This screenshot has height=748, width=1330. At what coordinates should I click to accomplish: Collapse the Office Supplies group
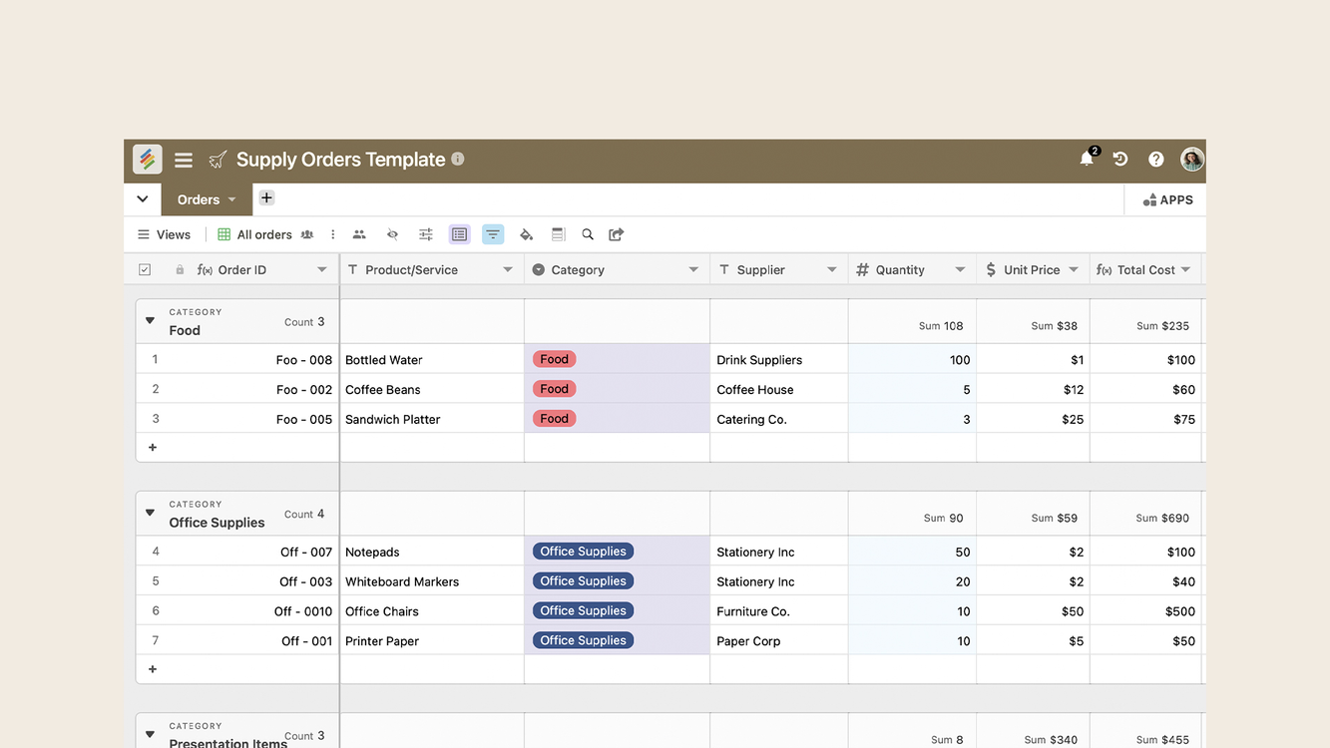150,514
